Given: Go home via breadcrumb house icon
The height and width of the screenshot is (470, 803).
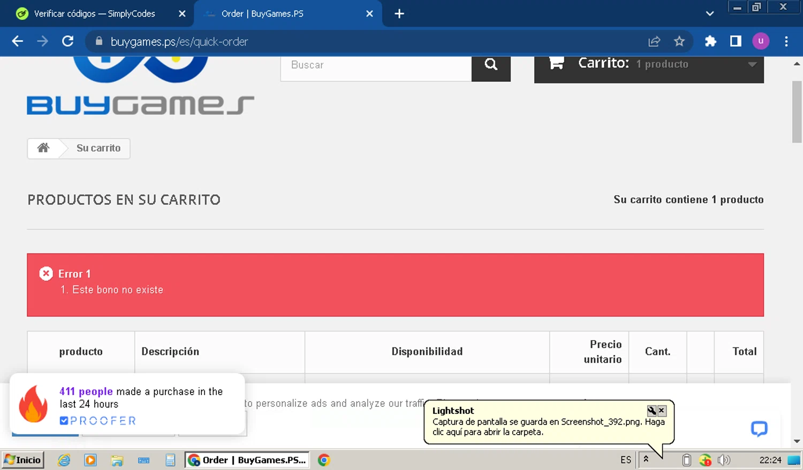Looking at the screenshot, I should tap(43, 148).
